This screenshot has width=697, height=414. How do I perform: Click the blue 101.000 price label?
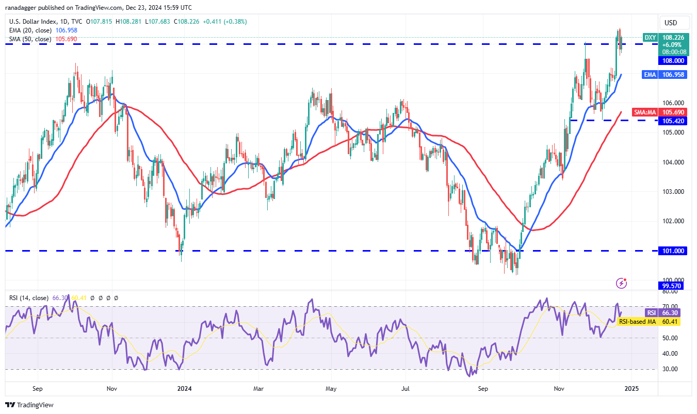[x=673, y=251]
